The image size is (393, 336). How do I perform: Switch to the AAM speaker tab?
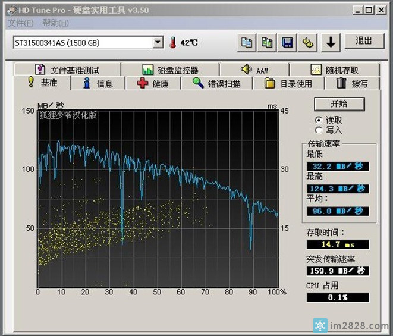[x=254, y=70]
